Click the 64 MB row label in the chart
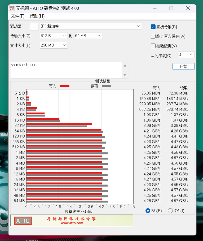203x241 pixels. coord(19,201)
